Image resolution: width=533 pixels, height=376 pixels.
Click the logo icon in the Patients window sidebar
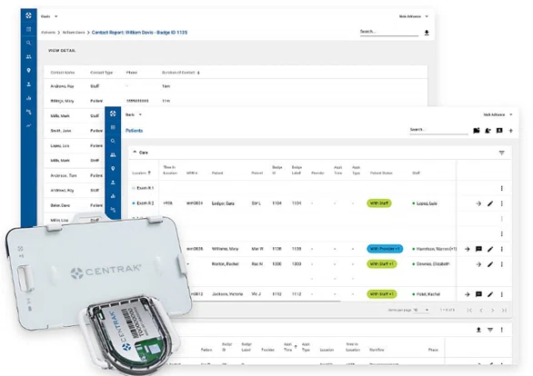(113, 114)
